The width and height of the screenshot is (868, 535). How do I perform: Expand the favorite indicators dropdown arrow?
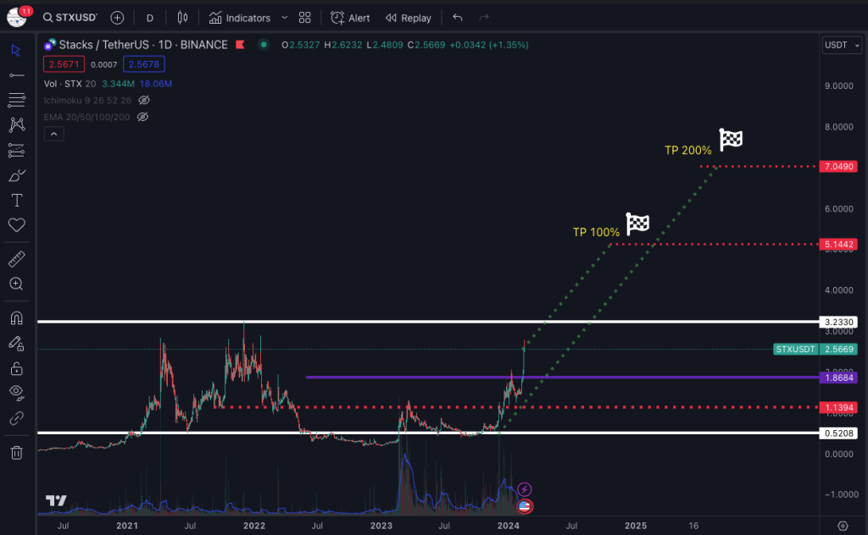(284, 18)
